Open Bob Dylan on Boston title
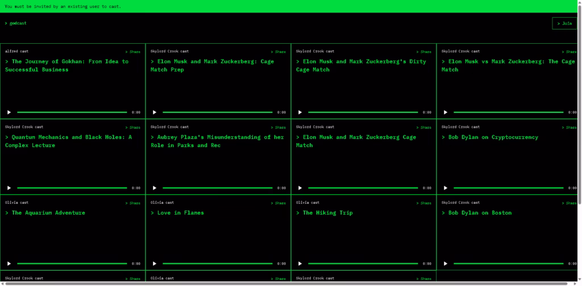 point(477,213)
